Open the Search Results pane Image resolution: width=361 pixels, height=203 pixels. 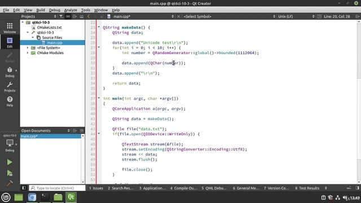(x=121, y=188)
